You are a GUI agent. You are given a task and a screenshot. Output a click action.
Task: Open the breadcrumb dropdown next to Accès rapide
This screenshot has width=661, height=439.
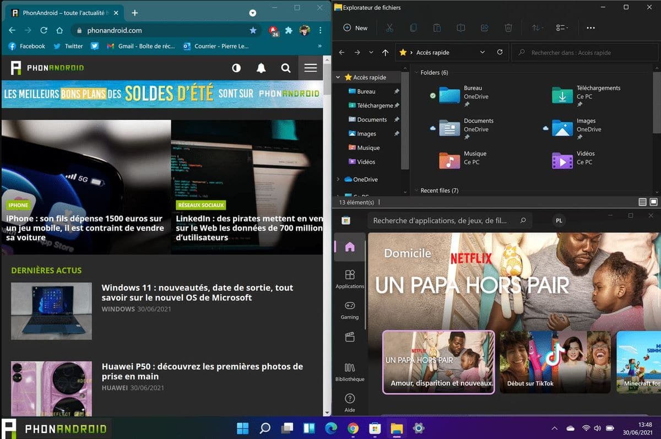click(x=483, y=52)
